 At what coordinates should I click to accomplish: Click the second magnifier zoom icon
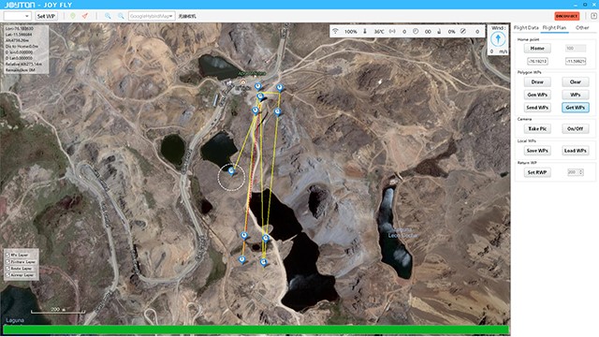point(121,16)
